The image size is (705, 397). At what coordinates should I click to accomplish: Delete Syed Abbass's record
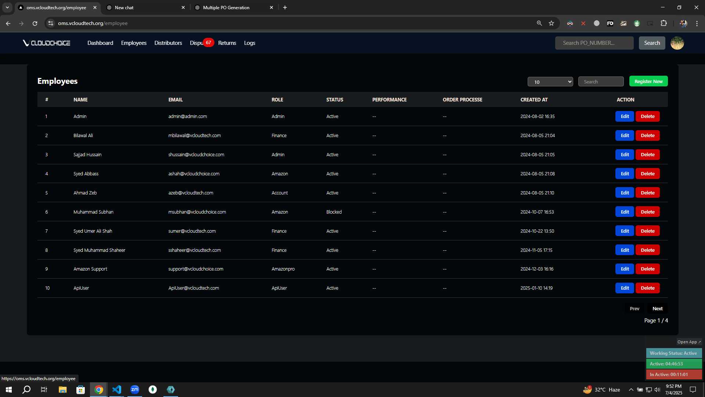pos(647,174)
